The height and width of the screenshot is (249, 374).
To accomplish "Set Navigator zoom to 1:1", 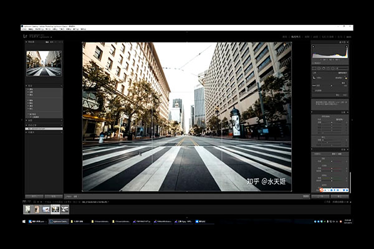I will click(x=56, y=42).
